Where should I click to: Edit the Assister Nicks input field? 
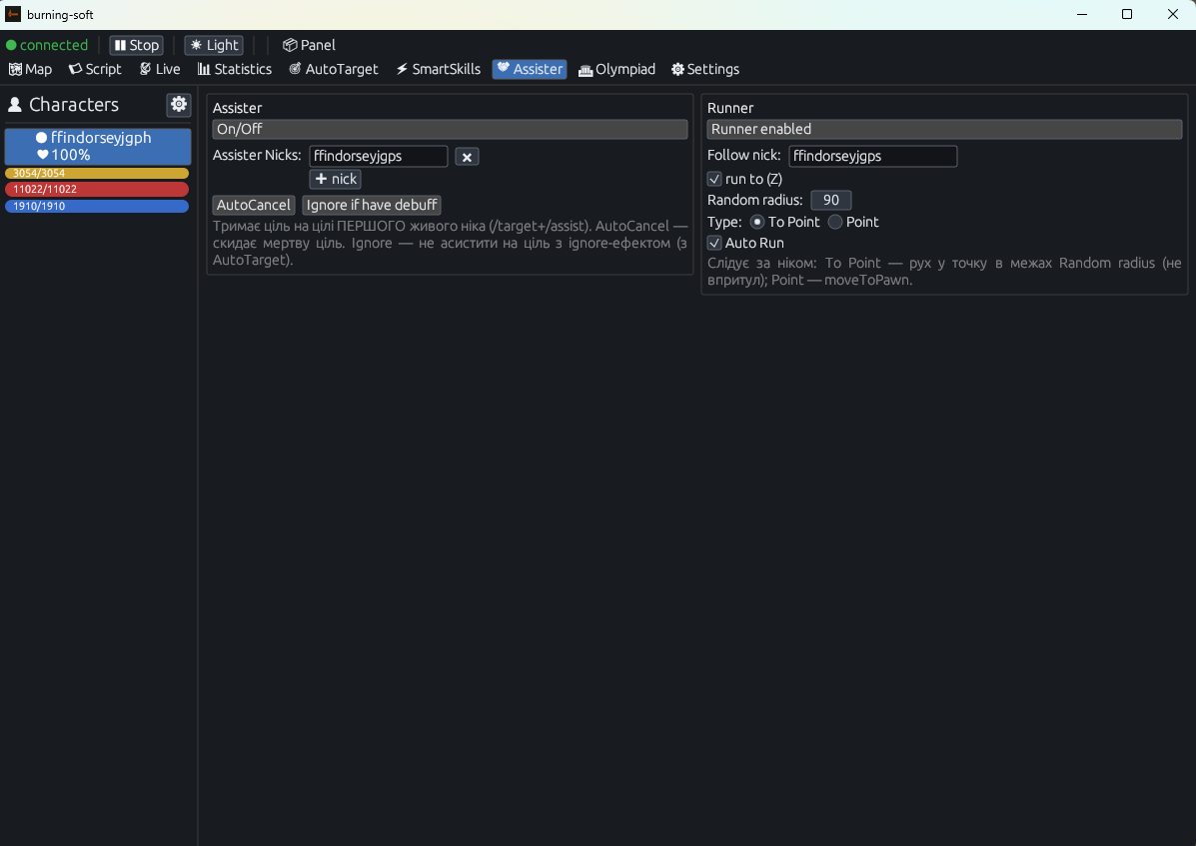[x=379, y=156]
